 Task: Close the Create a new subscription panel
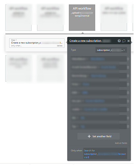[128, 41]
